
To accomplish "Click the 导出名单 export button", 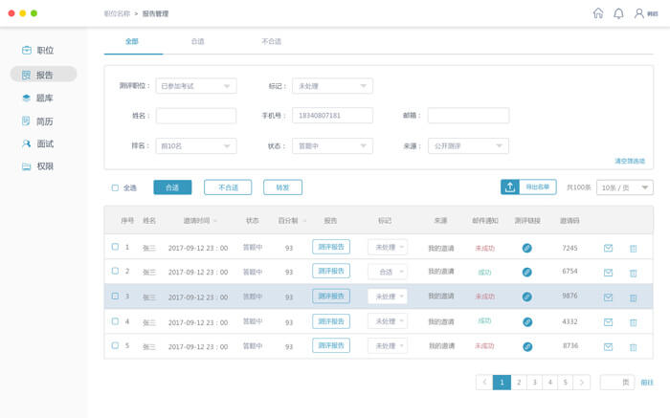I will [x=528, y=187].
